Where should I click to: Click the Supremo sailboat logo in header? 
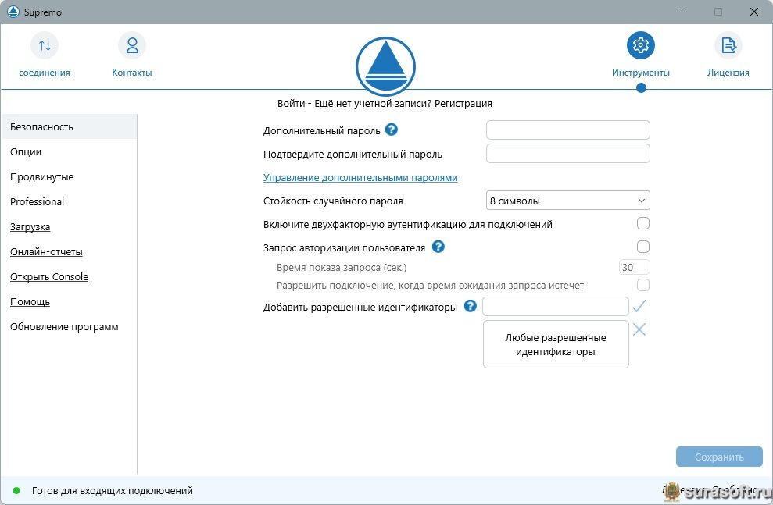[x=385, y=66]
